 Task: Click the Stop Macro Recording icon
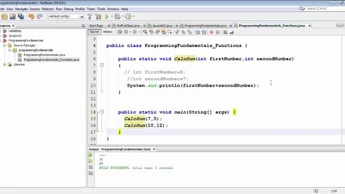click(x=218, y=32)
